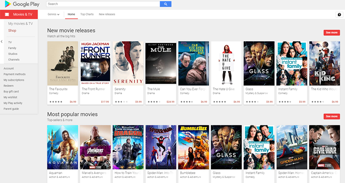Click The Front Runner $17.99 price
The height and width of the screenshot is (183, 345).
pos(105,102)
